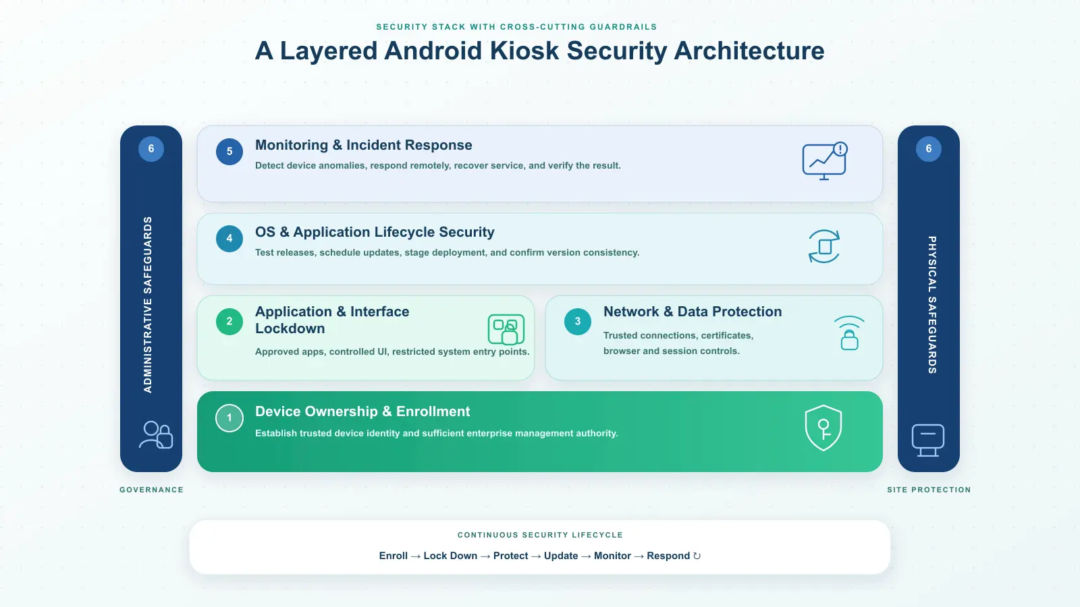The image size is (1080, 607).
Task: Click the loop arrow after Respond
Action: (x=697, y=556)
